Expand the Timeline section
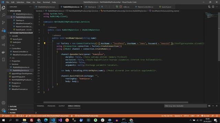Screen dimensions: 220x123 point(13,110)
